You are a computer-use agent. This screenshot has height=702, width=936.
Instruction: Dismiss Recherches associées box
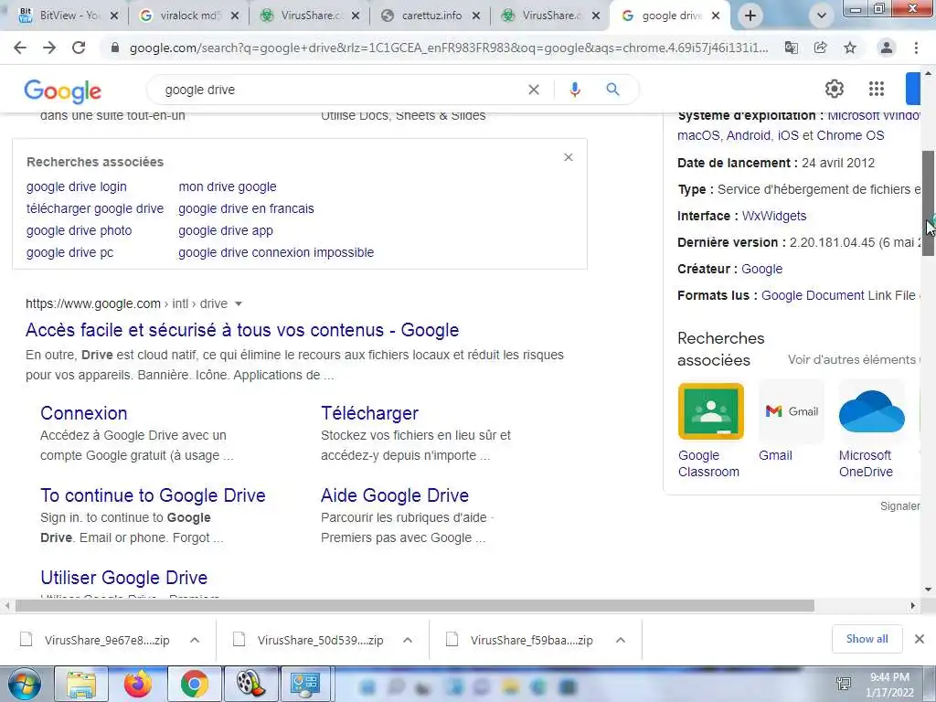569,157
